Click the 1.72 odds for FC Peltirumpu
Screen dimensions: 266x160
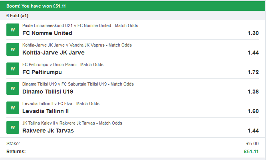tap(253, 72)
